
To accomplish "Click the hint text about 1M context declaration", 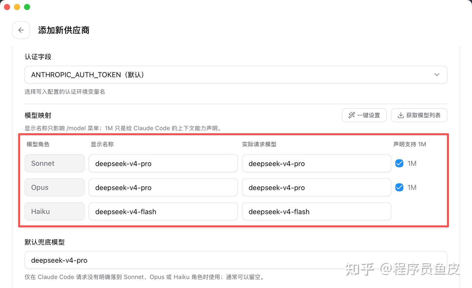I will [124, 128].
